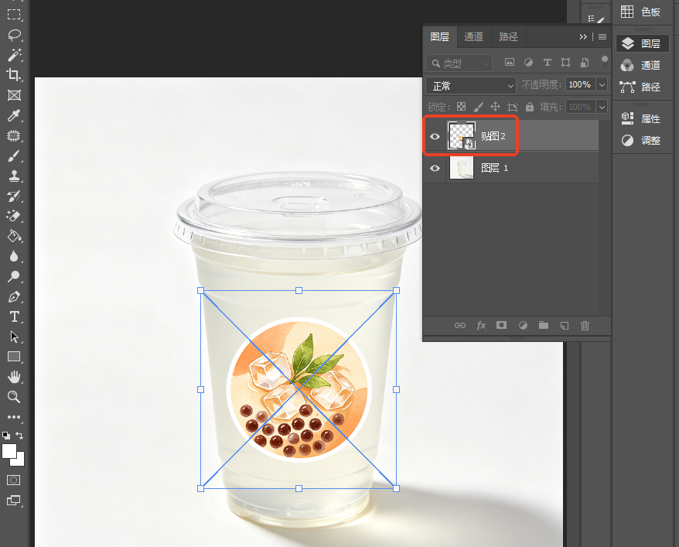Swap foreground and background colors
The width and height of the screenshot is (679, 547).
[x=19, y=436]
